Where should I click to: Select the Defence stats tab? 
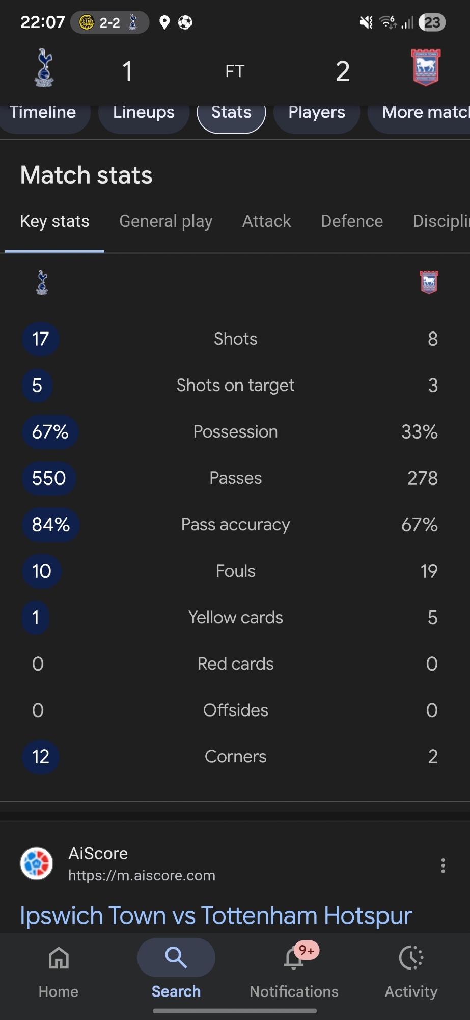point(352,221)
